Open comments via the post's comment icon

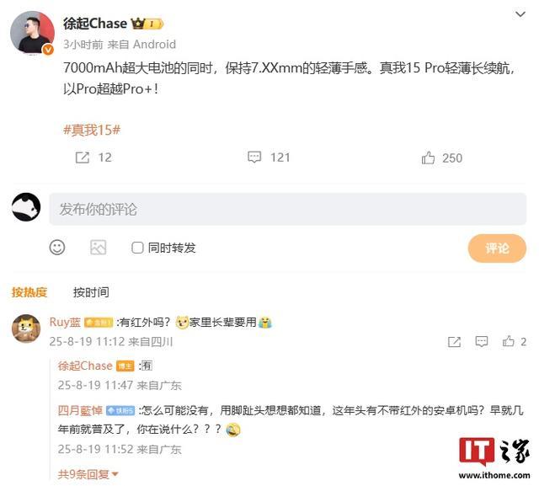tap(254, 157)
